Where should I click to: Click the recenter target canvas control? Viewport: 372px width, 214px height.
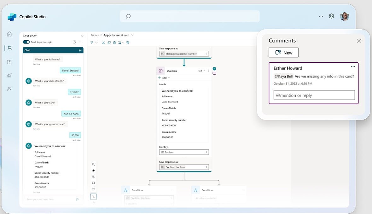click(94, 171)
